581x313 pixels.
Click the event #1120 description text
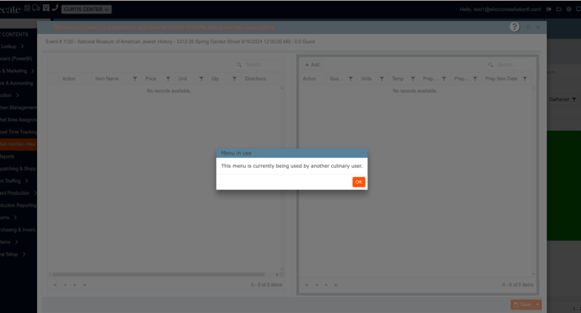[181, 42]
